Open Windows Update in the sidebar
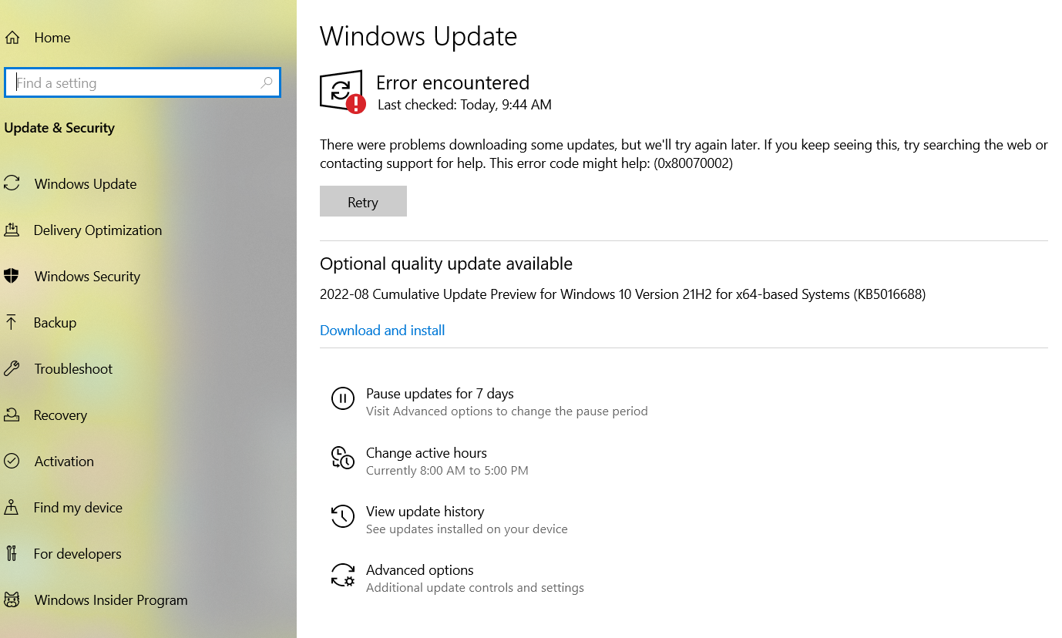 point(86,183)
